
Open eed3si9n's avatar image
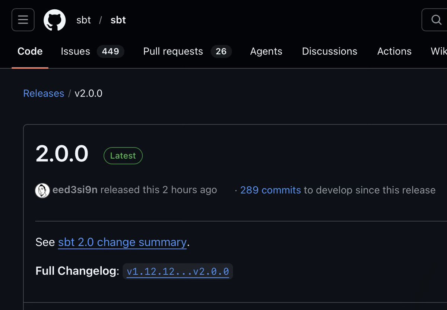pos(42,190)
